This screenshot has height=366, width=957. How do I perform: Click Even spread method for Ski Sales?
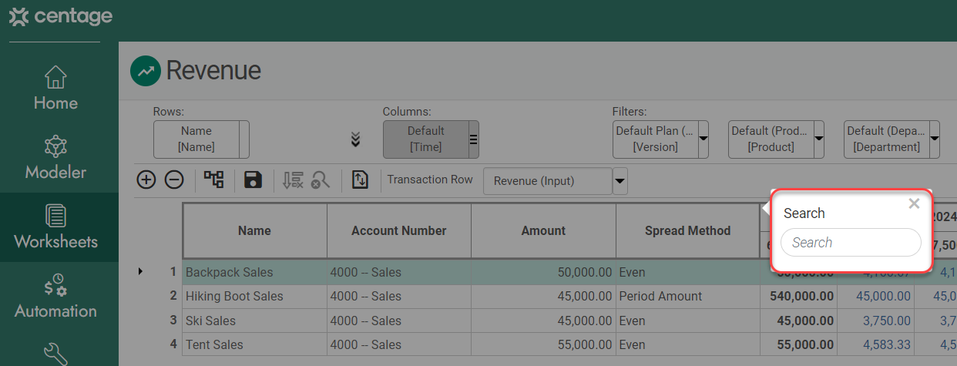[x=687, y=321]
